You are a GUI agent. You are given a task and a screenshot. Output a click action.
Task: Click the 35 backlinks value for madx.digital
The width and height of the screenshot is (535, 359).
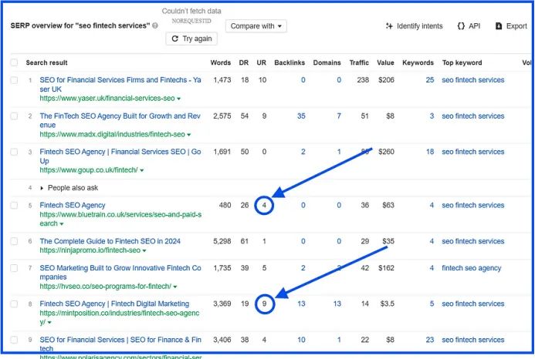click(301, 116)
